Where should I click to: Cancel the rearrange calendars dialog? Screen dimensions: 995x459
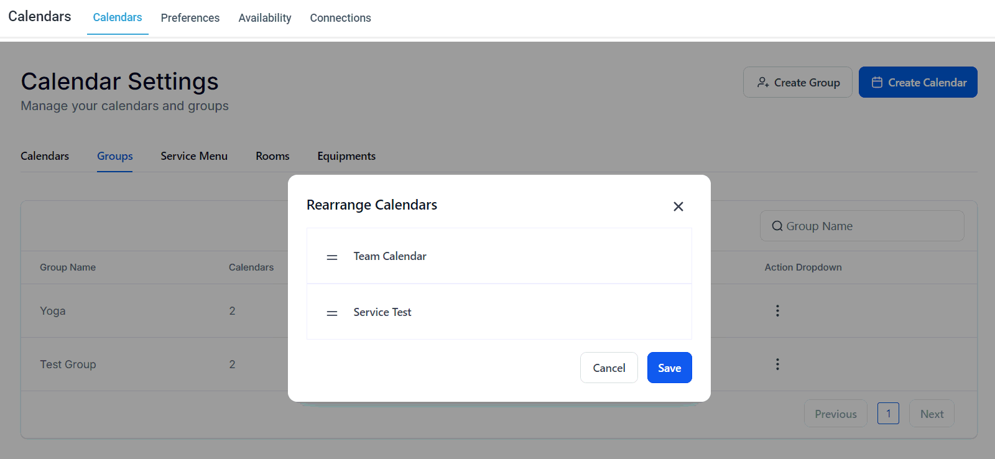608,368
